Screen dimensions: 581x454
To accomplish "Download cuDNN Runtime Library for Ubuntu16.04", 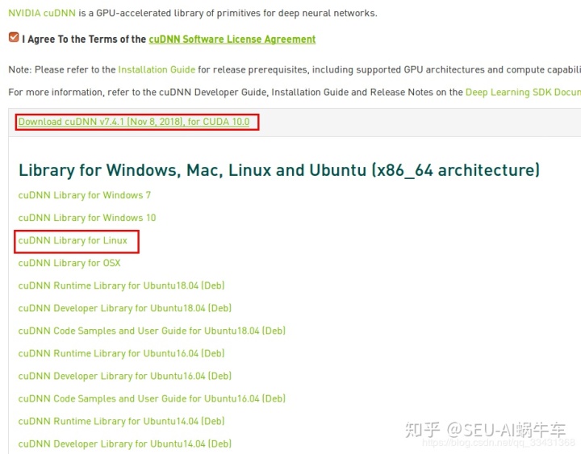I will pyautogui.click(x=122, y=353).
